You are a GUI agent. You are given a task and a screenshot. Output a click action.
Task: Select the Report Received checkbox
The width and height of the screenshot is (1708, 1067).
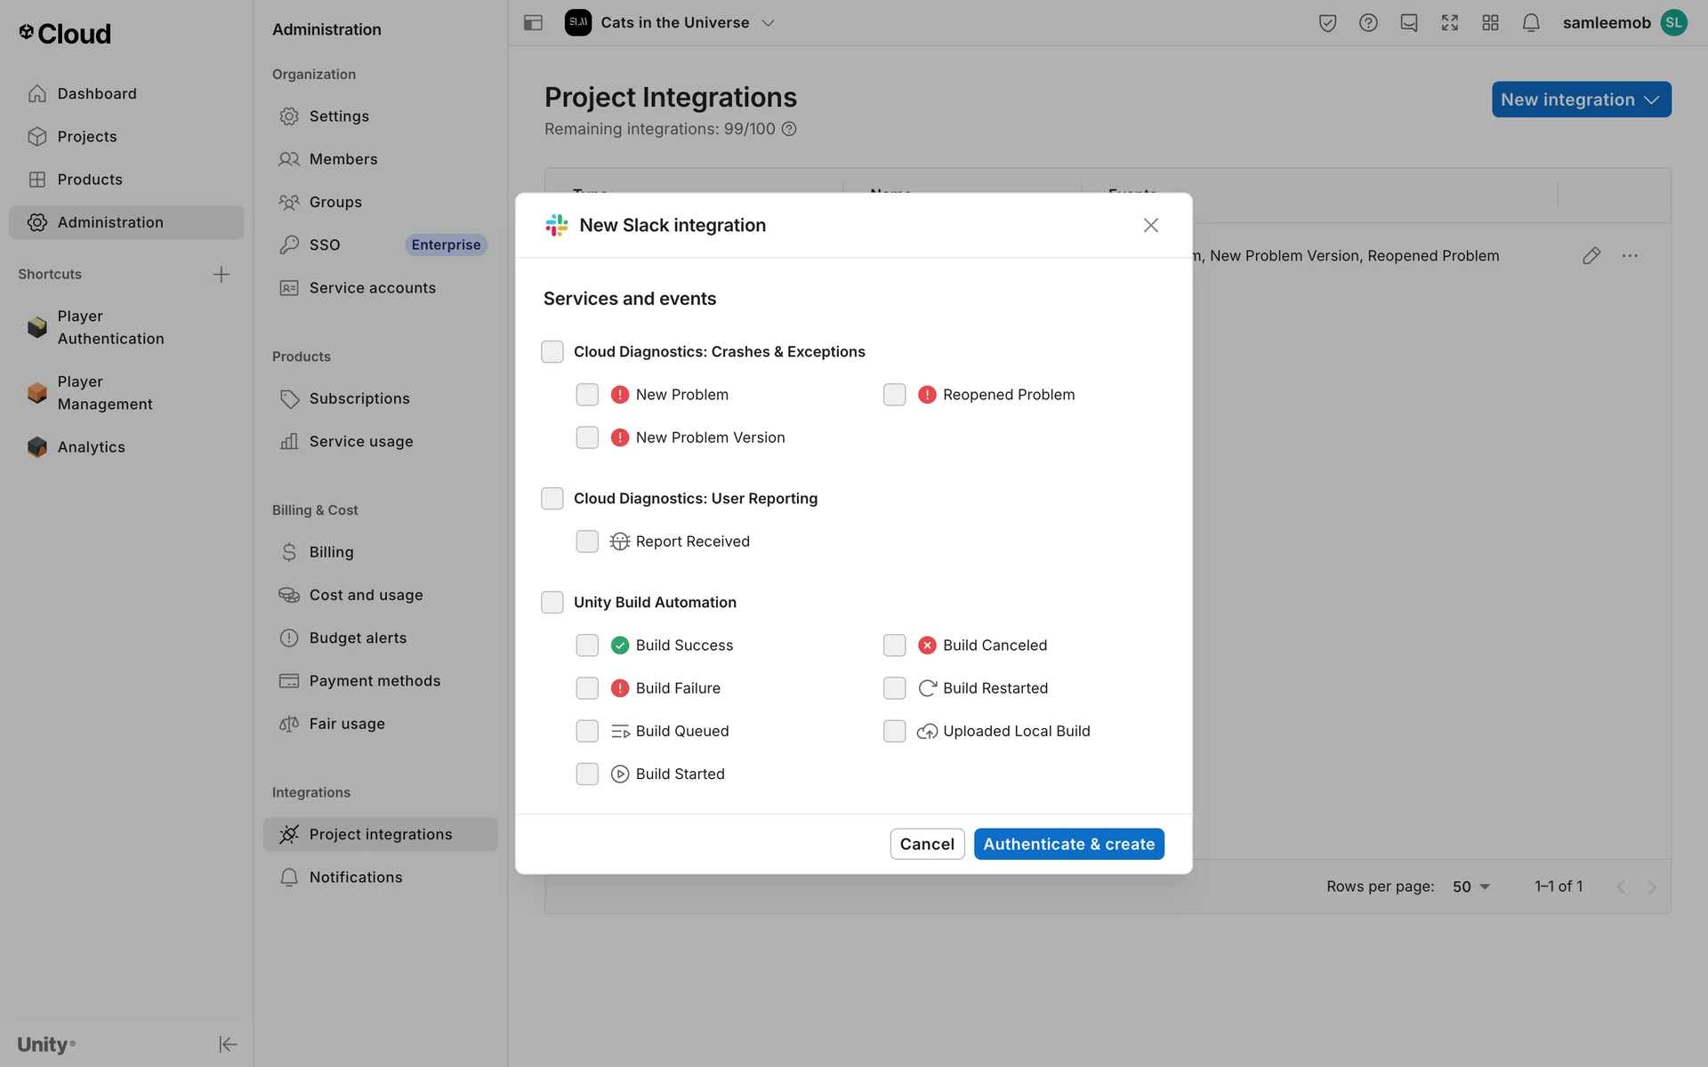pyautogui.click(x=587, y=542)
